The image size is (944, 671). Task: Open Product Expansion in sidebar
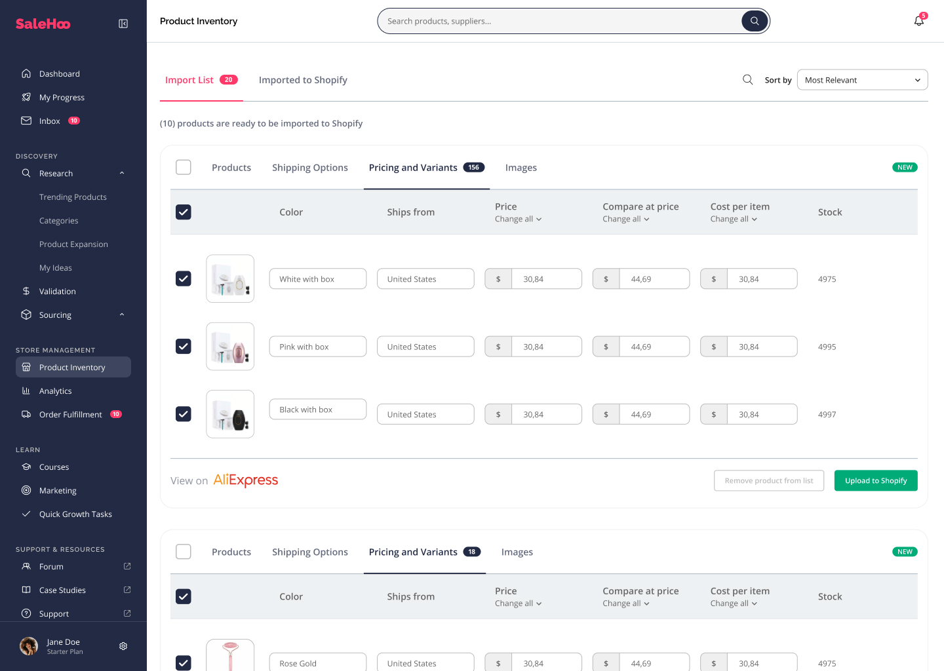73,244
